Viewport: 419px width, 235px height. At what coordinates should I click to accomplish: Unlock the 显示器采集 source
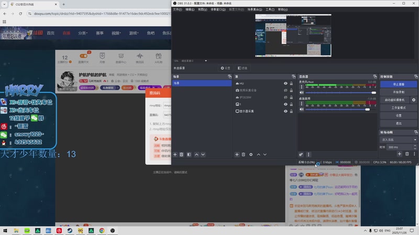pos(291,111)
